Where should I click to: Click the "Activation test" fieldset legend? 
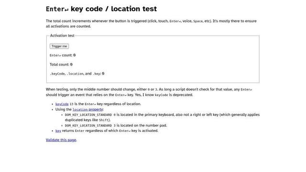[62, 35]
